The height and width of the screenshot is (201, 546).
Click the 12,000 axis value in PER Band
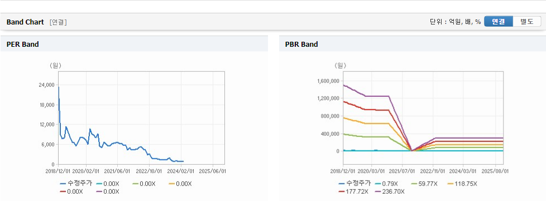47,125
